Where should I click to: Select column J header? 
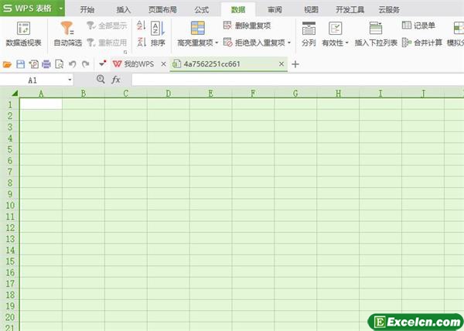423,94
